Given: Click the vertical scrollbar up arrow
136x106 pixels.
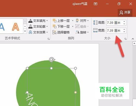Looking at the screenshot, I should [134, 43].
